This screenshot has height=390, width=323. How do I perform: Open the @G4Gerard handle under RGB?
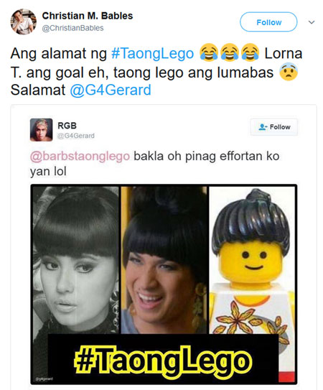tap(76, 136)
